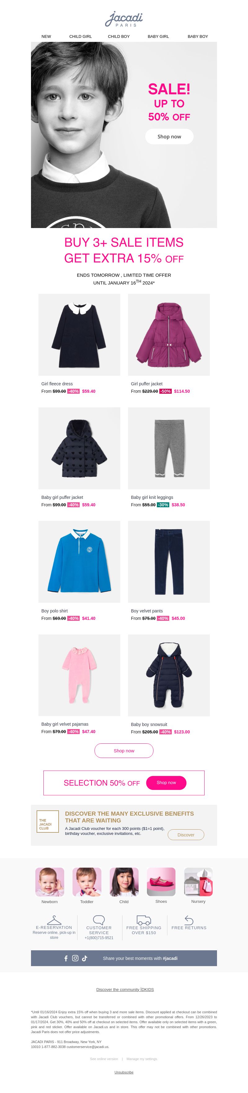Open Discover the community IDKIDS link

tap(125, 989)
